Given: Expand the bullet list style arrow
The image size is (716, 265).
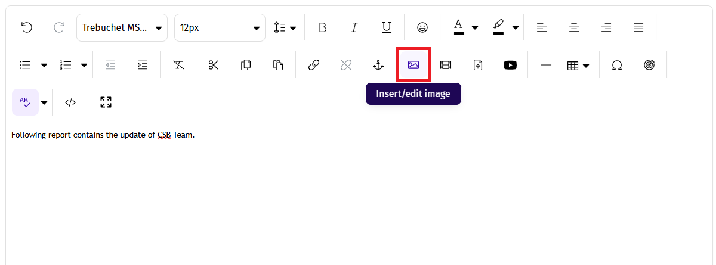Looking at the screenshot, I should tap(44, 66).
